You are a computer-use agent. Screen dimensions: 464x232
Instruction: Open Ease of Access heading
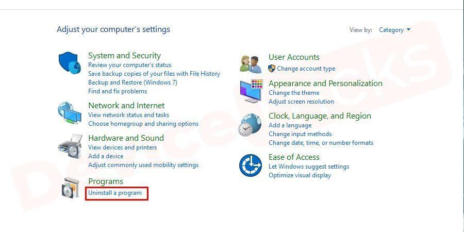coord(294,157)
